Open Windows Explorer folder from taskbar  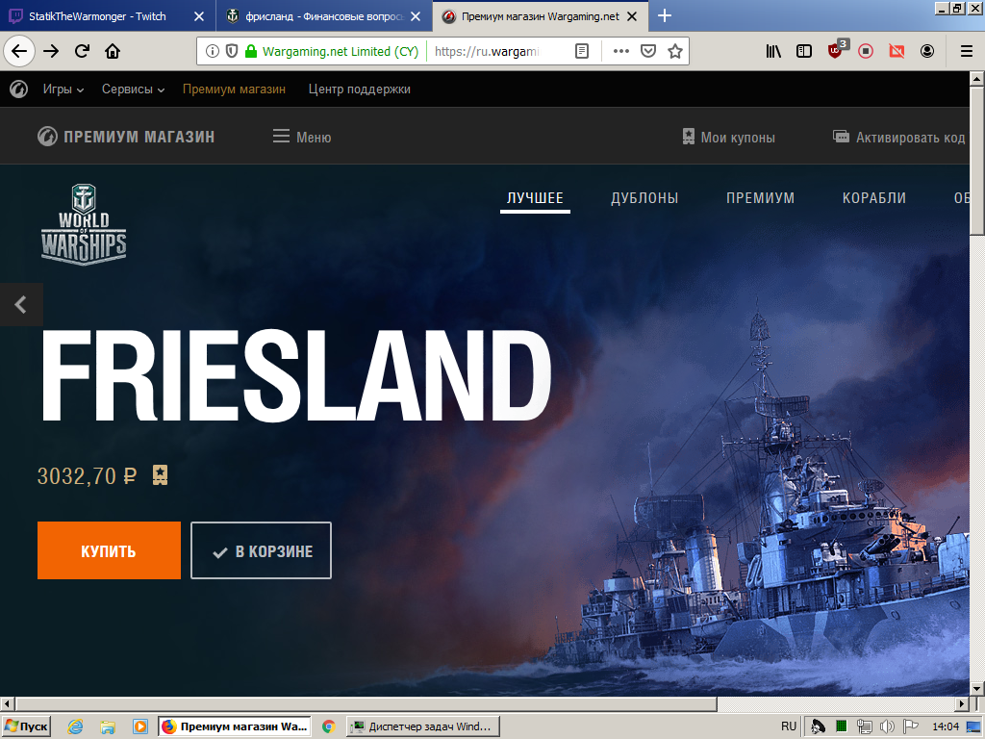tap(108, 726)
